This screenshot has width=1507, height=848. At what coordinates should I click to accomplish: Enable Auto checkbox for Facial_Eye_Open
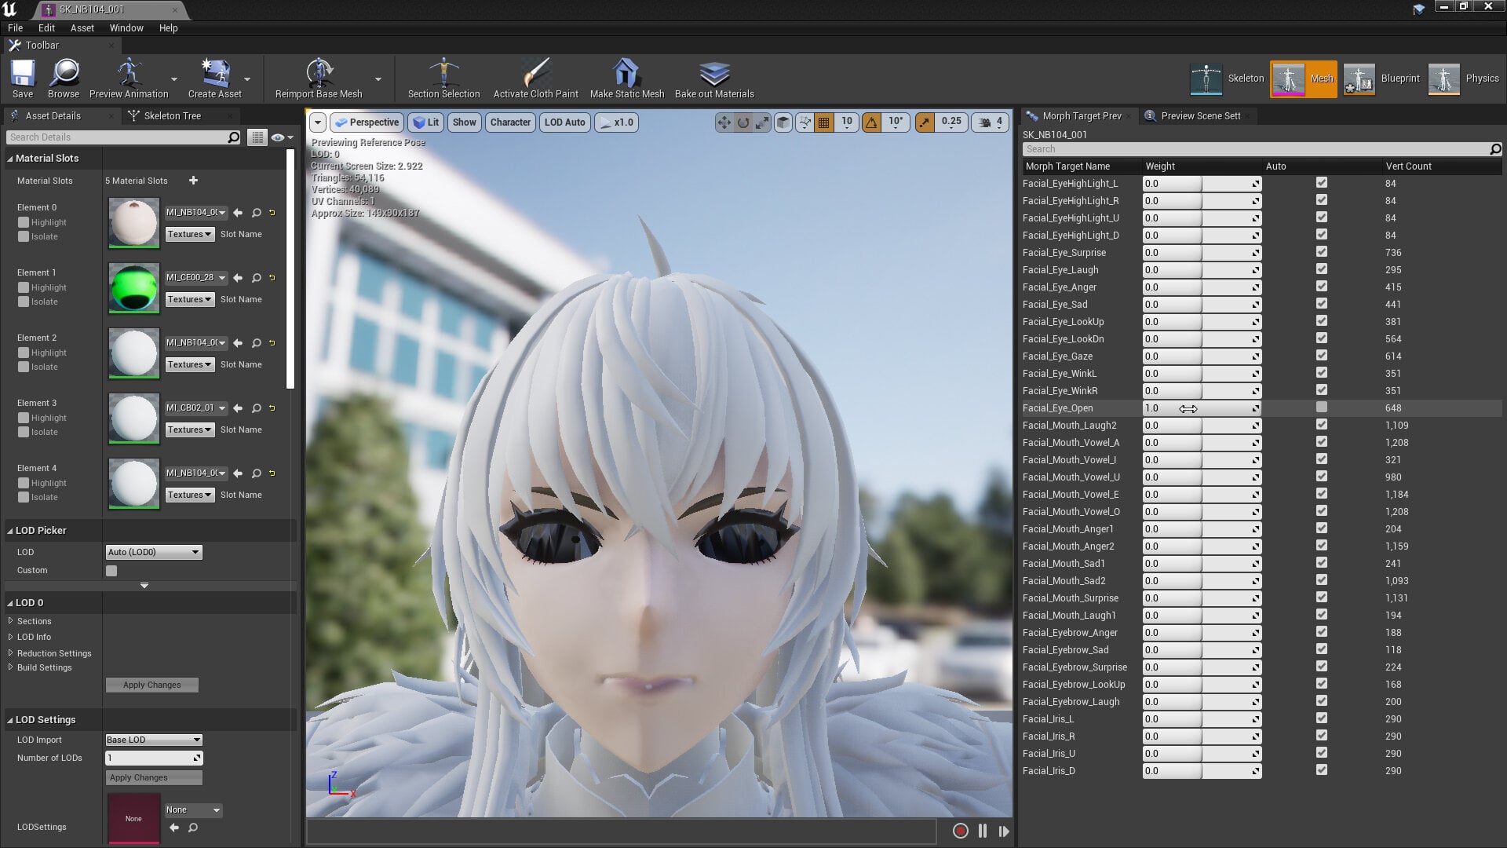pyautogui.click(x=1322, y=408)
